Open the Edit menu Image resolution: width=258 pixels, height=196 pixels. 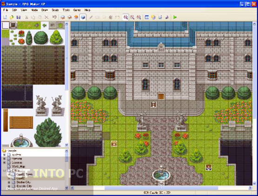pos(14,10)
